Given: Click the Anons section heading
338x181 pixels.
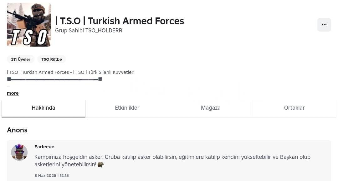Looking at the screenshot, I should [17, 130].
